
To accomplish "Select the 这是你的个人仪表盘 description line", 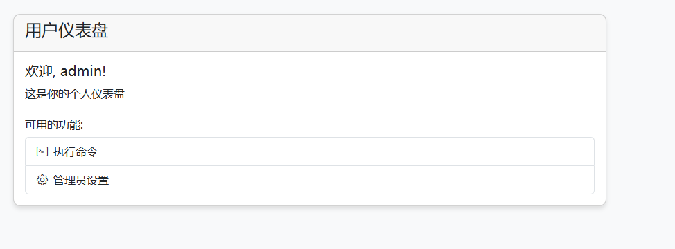I will 75,94.
